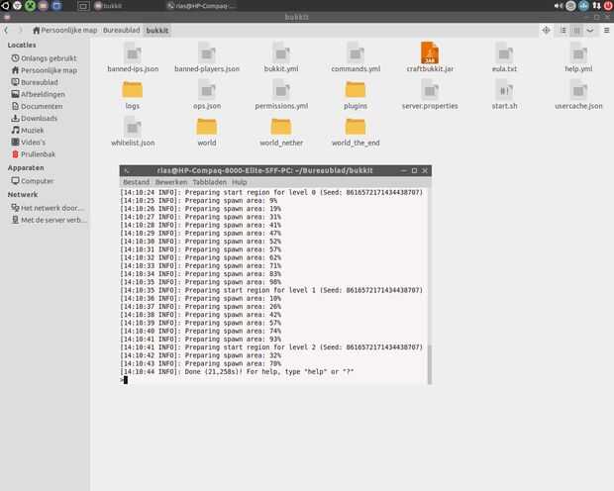Select the help.yml file
614x491 pixels.
pos(578,57)
